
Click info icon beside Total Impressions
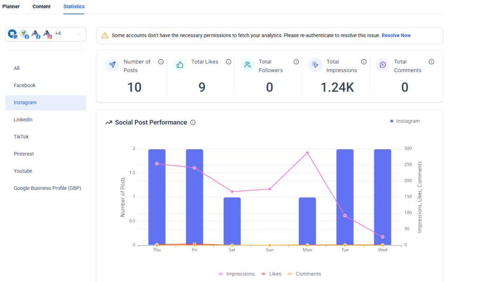364,62
